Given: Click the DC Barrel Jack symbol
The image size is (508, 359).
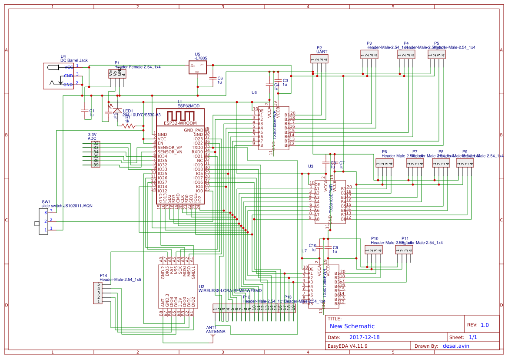Looking at the screenshot, I should click(x=59, y=76).
